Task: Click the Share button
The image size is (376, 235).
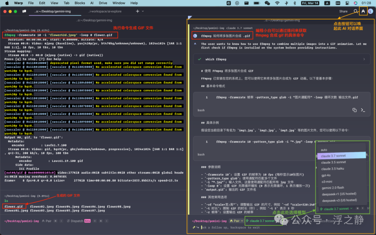Action: 343,11
